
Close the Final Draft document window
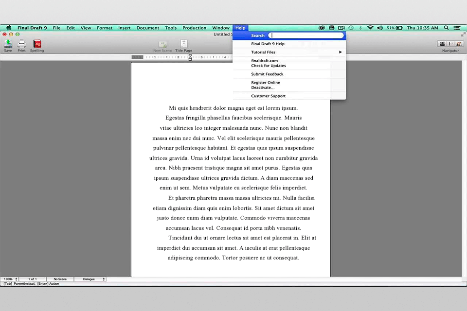click(x=4, y=34)
